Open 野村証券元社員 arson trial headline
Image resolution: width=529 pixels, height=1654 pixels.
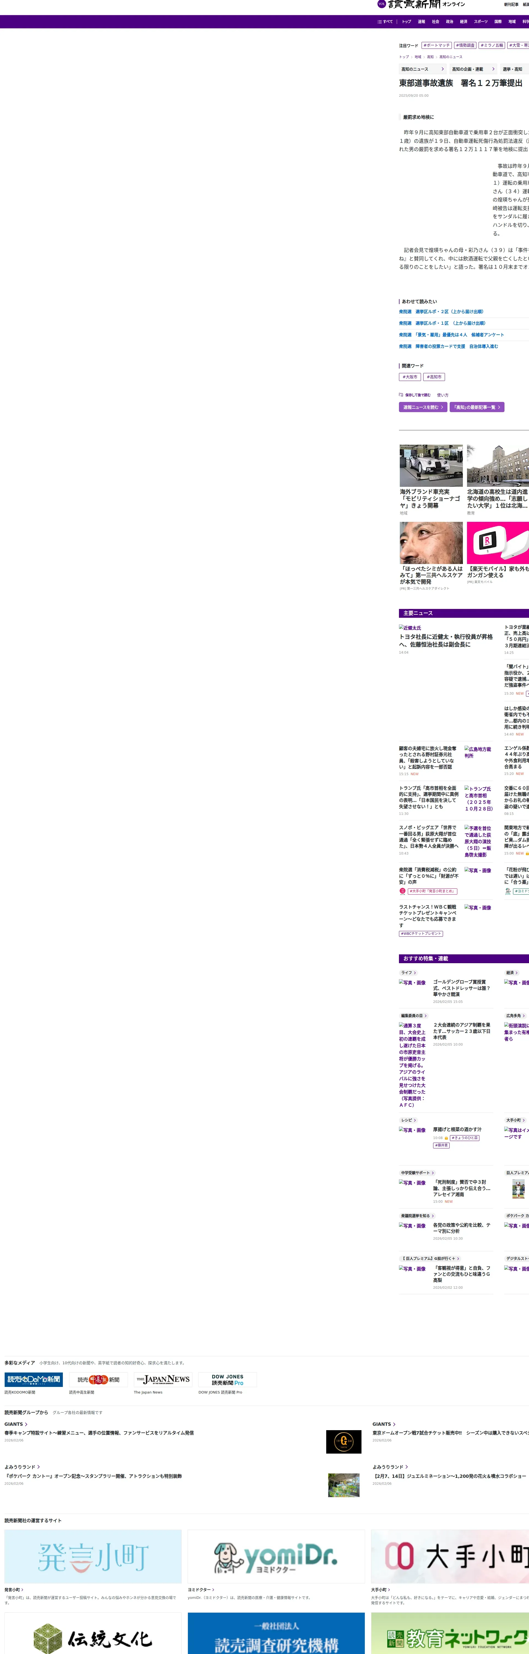(428, 758)
